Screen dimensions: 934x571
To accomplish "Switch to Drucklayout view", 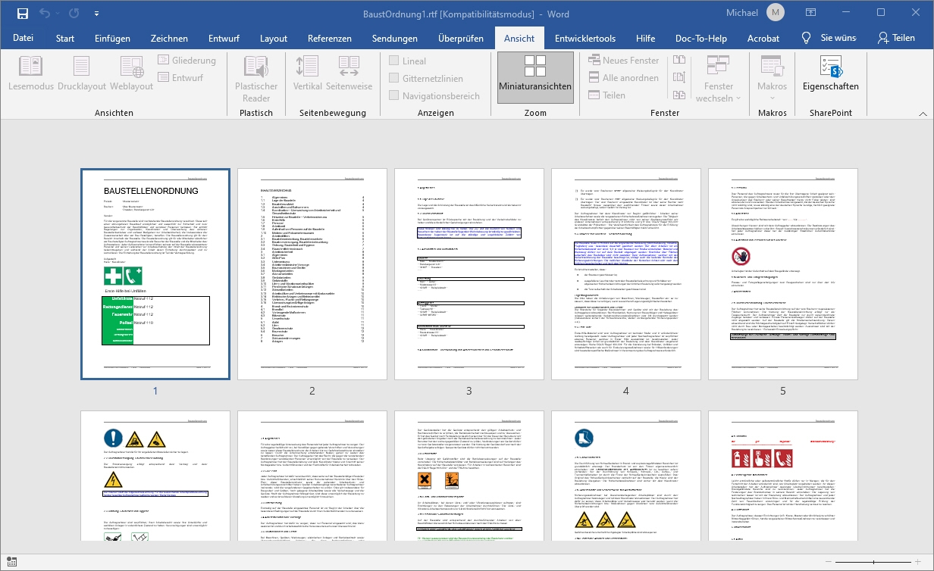I will 82,73.
